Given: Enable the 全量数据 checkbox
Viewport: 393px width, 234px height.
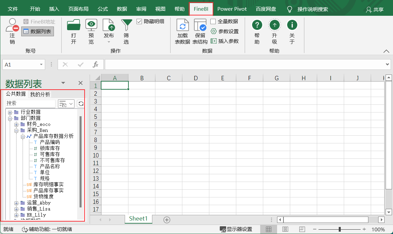Looking at the screenshot, I should [x=213, y=21].
